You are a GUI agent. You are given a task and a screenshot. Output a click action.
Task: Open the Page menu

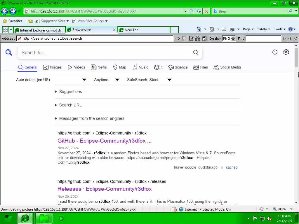(248, 29)
